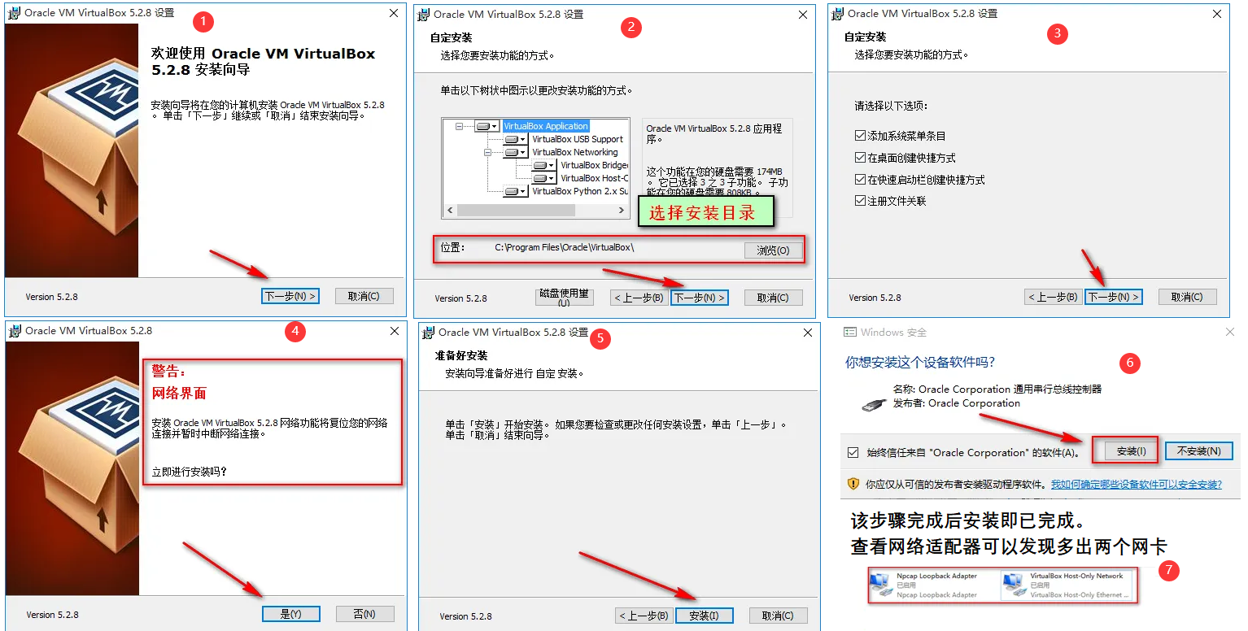Select the VirtualBox Host-Only Network adapter icon

[1014, 585]
